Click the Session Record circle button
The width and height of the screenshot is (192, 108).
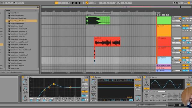point(95,3)
